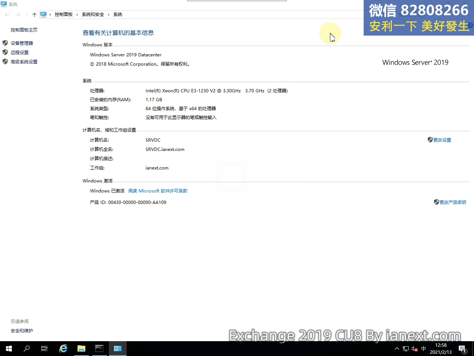Image resolution: width=474 pixels, height=356 pixels.
Task: Click Windows Server 2019 Datacenter edition text
Action: [126, 55]
